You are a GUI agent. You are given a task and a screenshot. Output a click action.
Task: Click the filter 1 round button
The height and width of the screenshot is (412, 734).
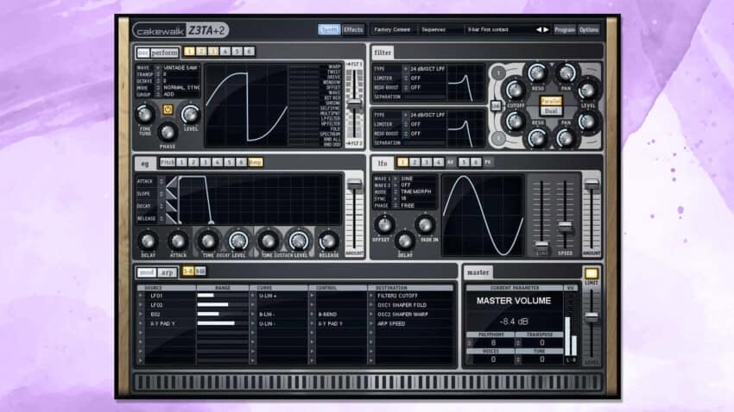pos(498,72)
